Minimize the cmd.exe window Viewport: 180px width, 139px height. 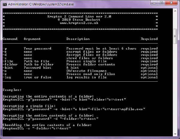click(154, 3)
